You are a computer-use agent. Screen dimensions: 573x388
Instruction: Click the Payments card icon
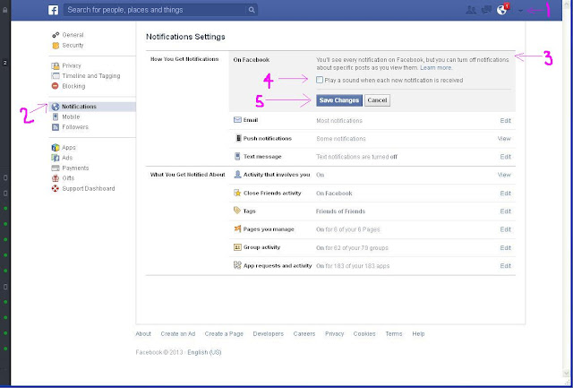pyautogui.click(x=56, y=168)
